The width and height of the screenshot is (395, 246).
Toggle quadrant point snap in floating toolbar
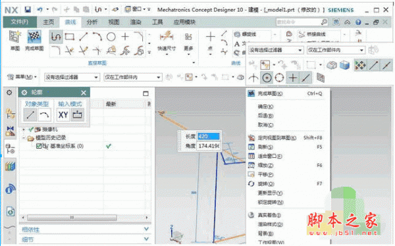(x=279, y=78)
